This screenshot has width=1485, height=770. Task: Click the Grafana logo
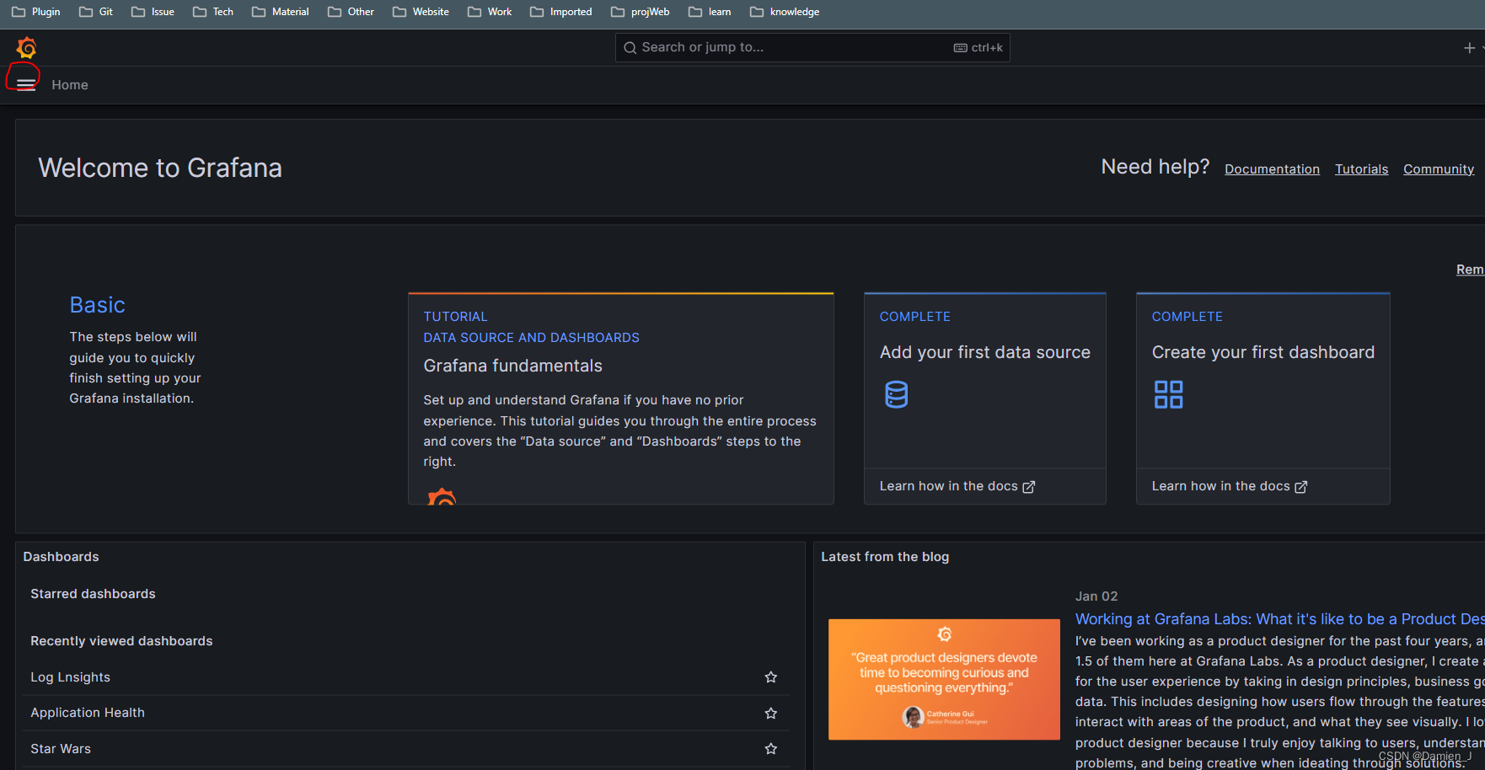(25, 47)
